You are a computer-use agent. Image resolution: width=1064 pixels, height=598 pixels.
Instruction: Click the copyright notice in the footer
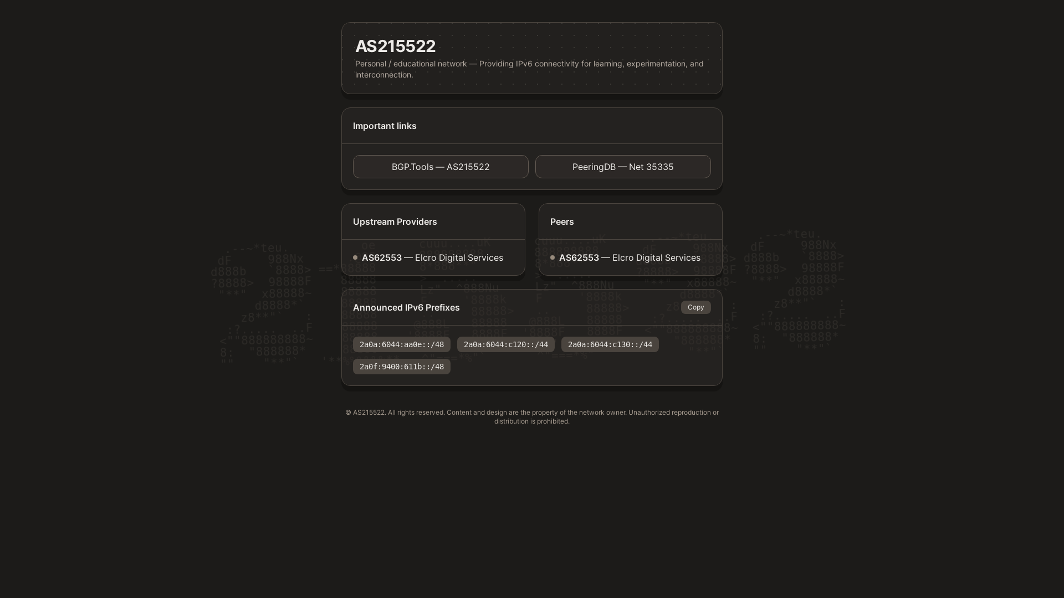pyautogui.click(x=532, y=417)
